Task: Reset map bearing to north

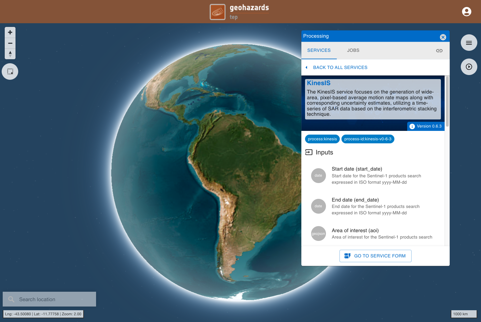Action: 10,54
